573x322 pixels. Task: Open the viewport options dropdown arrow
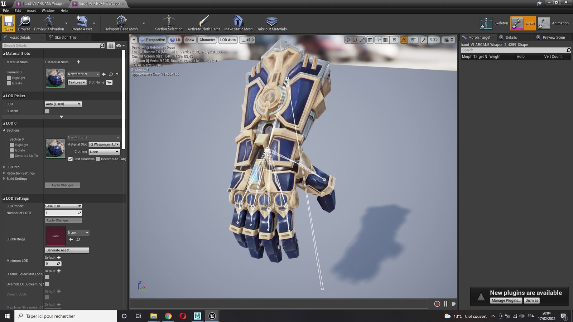[134, 40]
